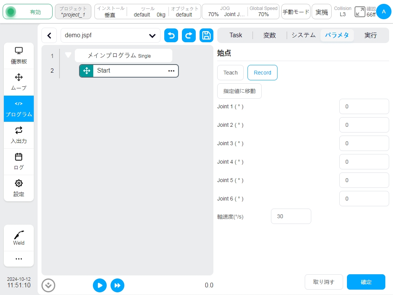Toggle the 有効 robot enable switch
The height and width of the screenshot is (295, 393).
tap(28, 12)
